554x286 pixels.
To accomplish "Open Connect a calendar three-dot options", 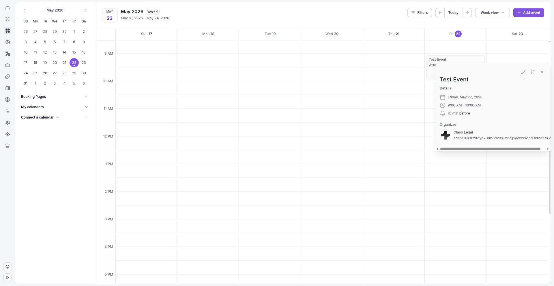I will pyautogui.click(x=86, y=117).
